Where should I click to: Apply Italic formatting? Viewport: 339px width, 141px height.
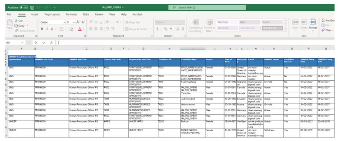(47, 29)
